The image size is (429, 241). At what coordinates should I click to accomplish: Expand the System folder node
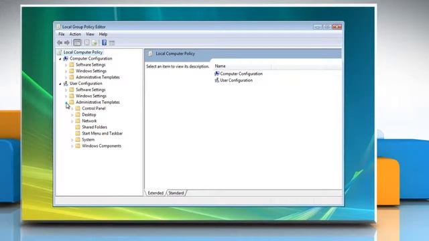click(72, 140)
